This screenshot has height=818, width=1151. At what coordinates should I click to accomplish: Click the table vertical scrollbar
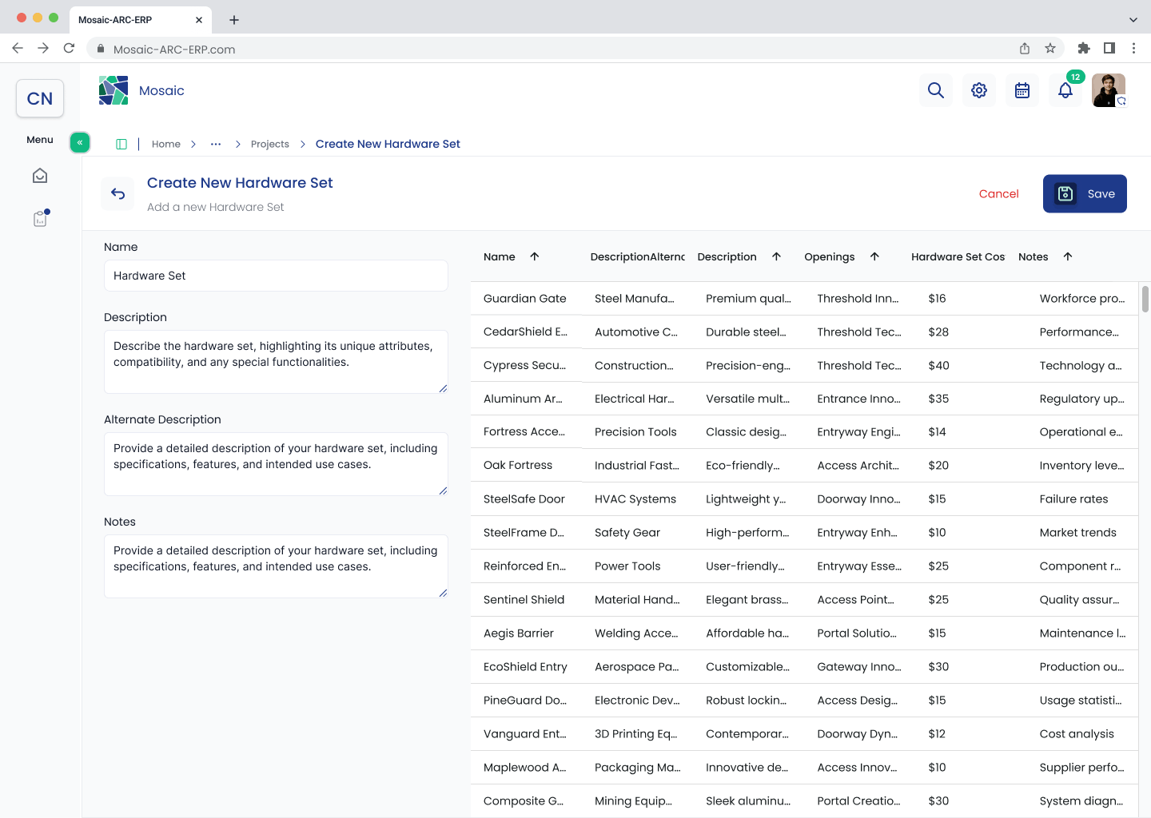(1145, 300)
